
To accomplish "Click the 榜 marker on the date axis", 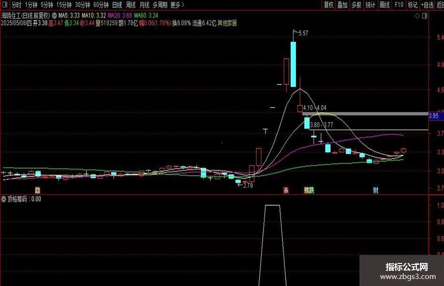I will pos(306,190).
